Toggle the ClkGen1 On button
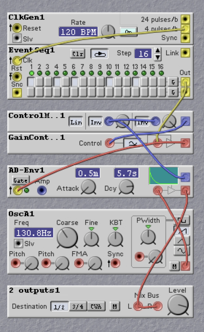204x332 pixels. 129,32
